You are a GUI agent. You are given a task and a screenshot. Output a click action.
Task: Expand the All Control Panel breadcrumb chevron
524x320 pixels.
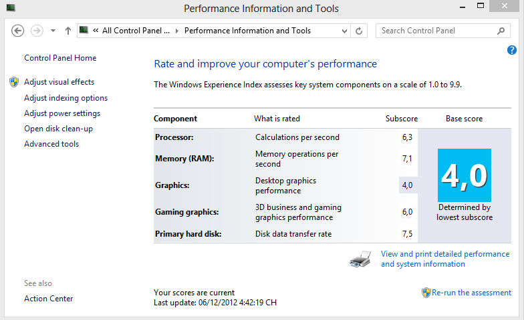(177, 31)
